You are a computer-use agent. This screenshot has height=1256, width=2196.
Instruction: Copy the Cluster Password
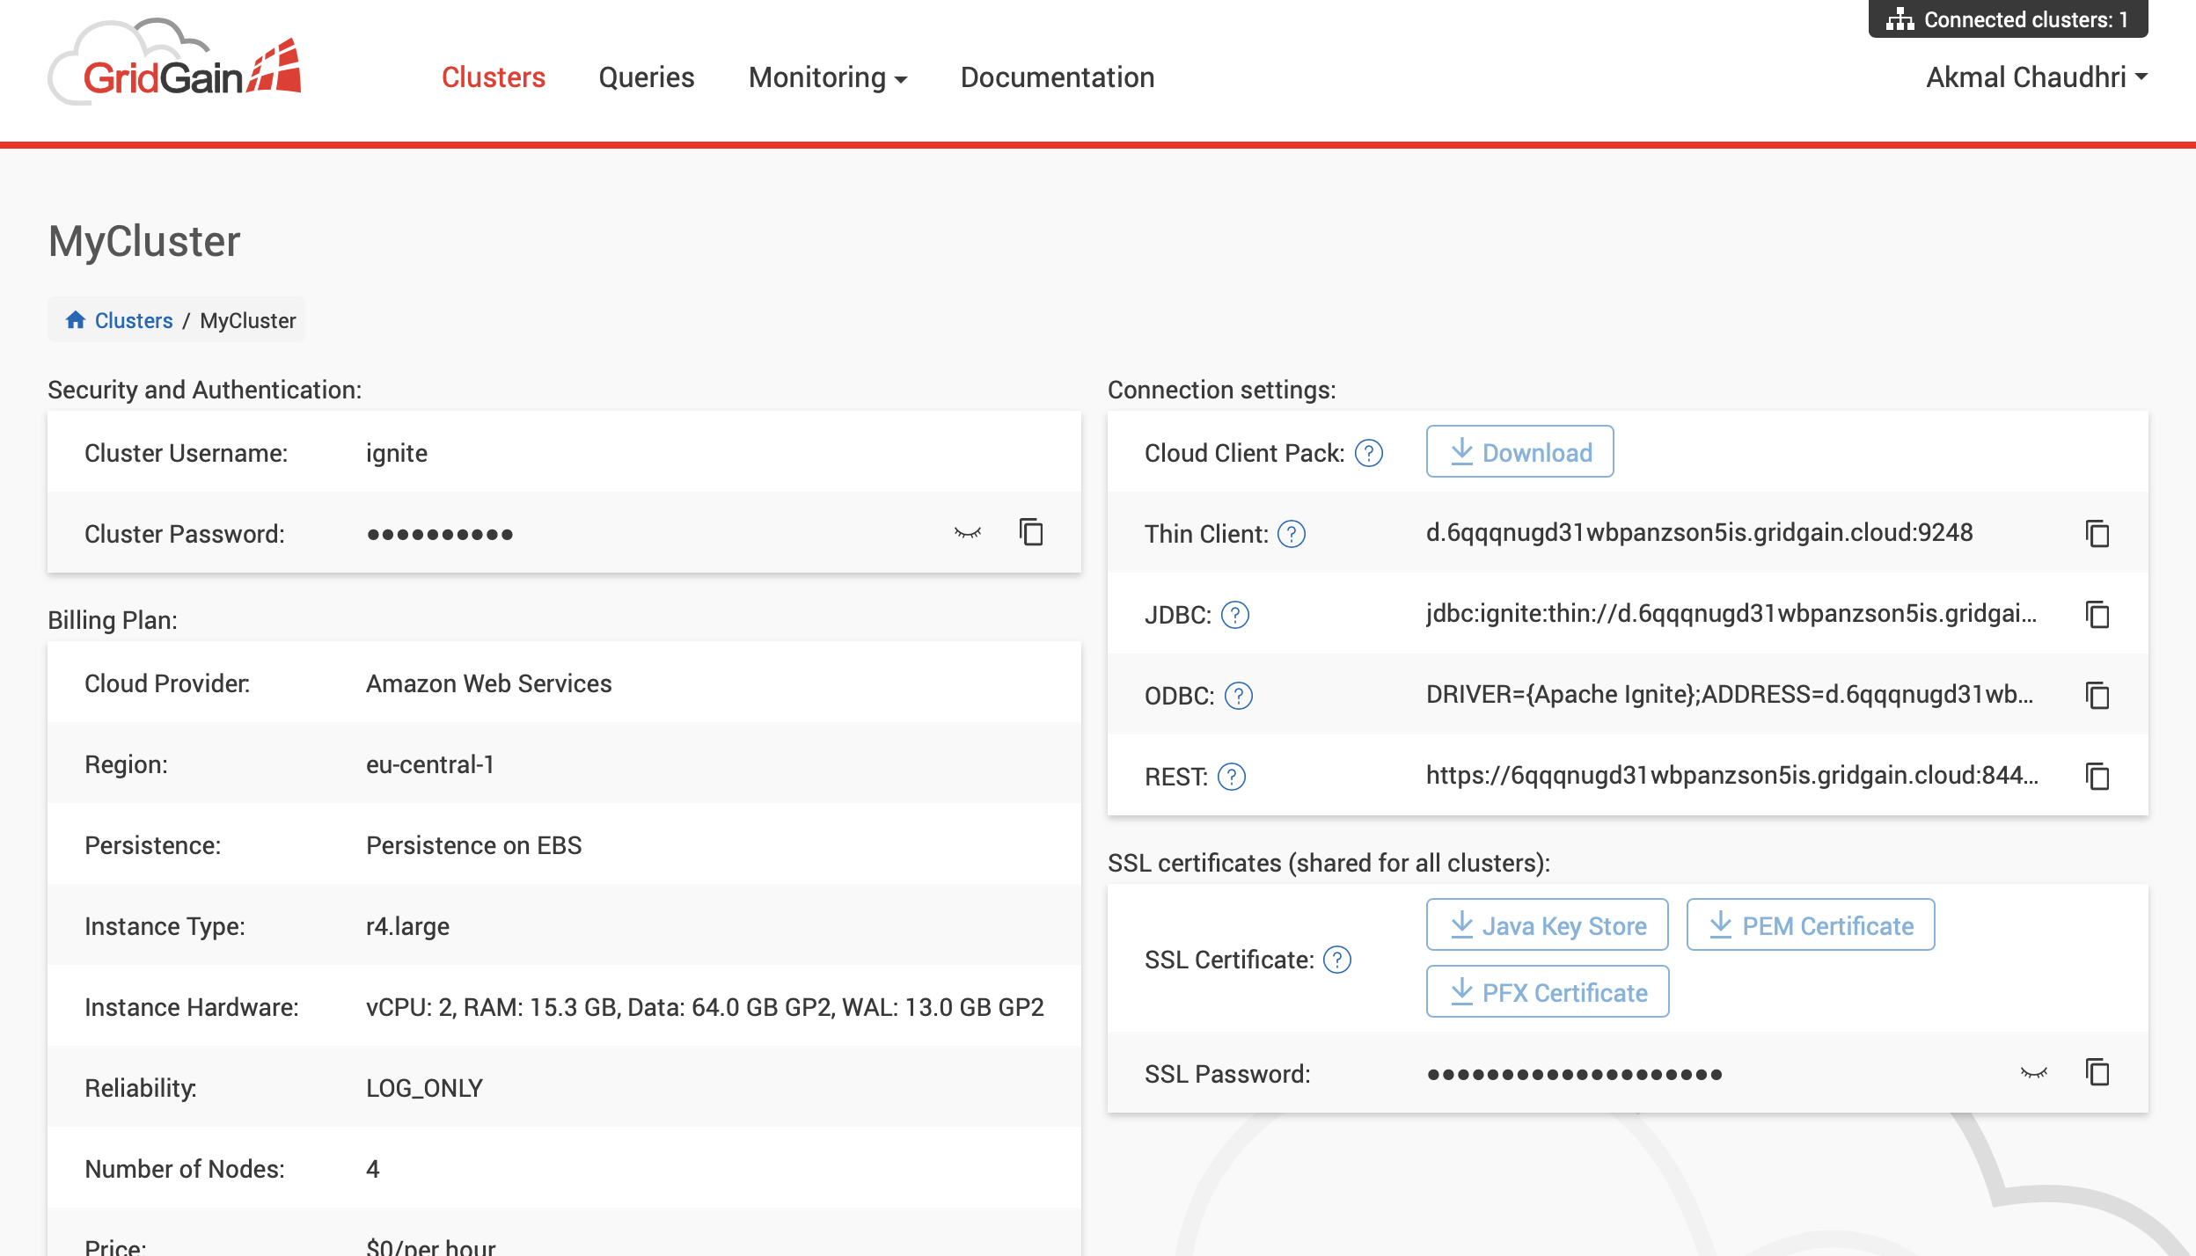1031,532
